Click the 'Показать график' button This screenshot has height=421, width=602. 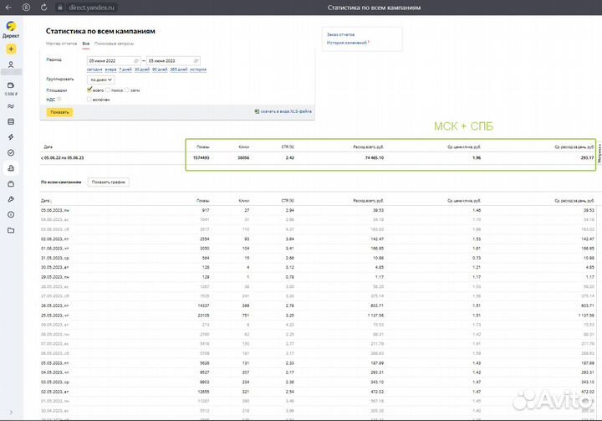[x=108, y=182]
